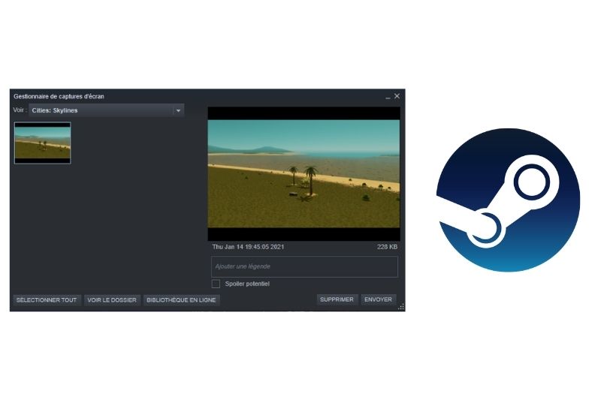The image size is (601, 400).
Task: Click the SÉLECTIONNER TOUT button
Action: (x=47, y=300)
